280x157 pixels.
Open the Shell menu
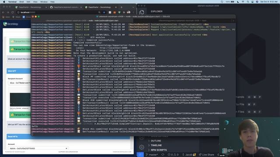(x=21, y=2)
